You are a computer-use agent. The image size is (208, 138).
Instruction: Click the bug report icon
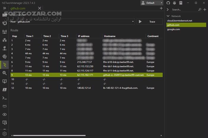pyautogui.click(x=174, y=3)
